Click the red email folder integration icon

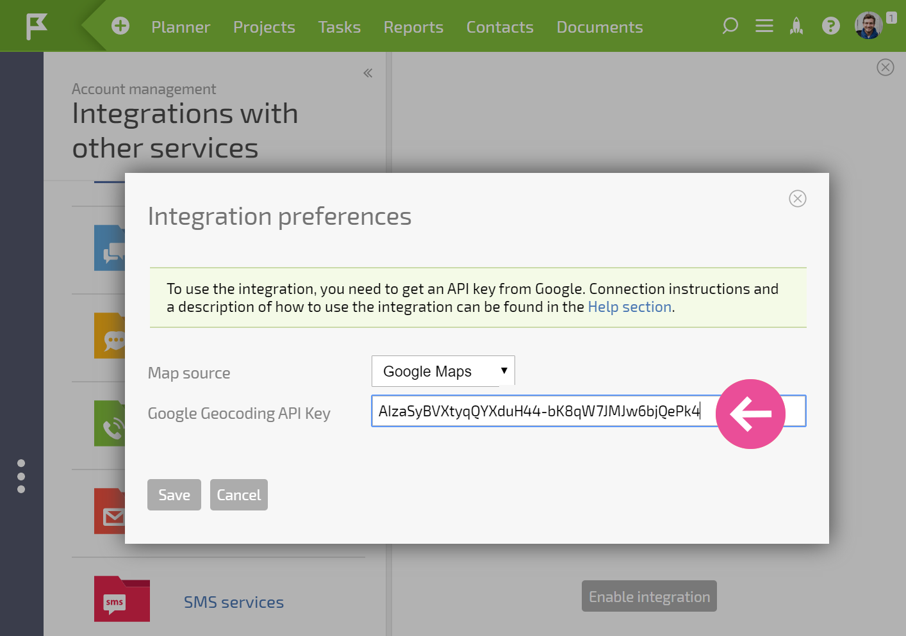[x=110, y=511]
